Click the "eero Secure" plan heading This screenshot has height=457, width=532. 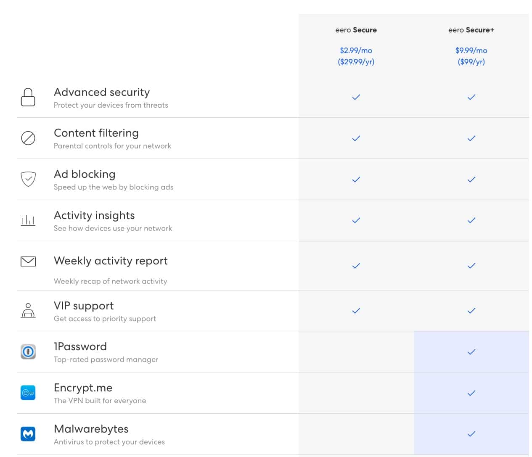(356, 30)
